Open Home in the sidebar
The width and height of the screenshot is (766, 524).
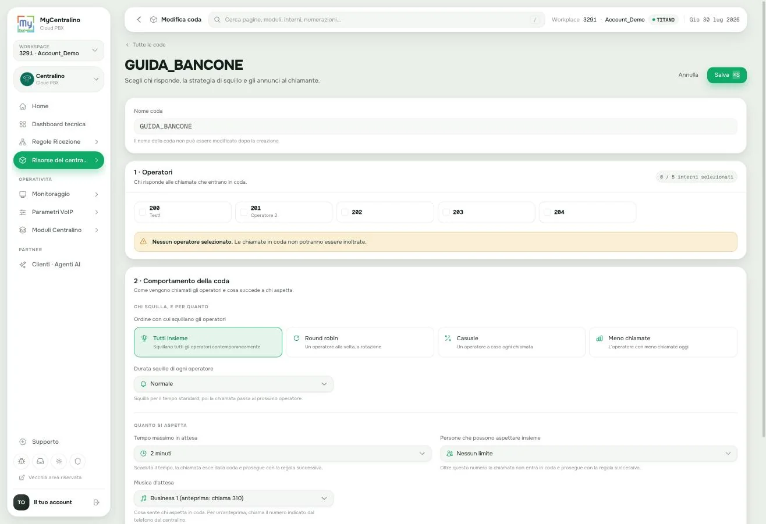(59, 106)
